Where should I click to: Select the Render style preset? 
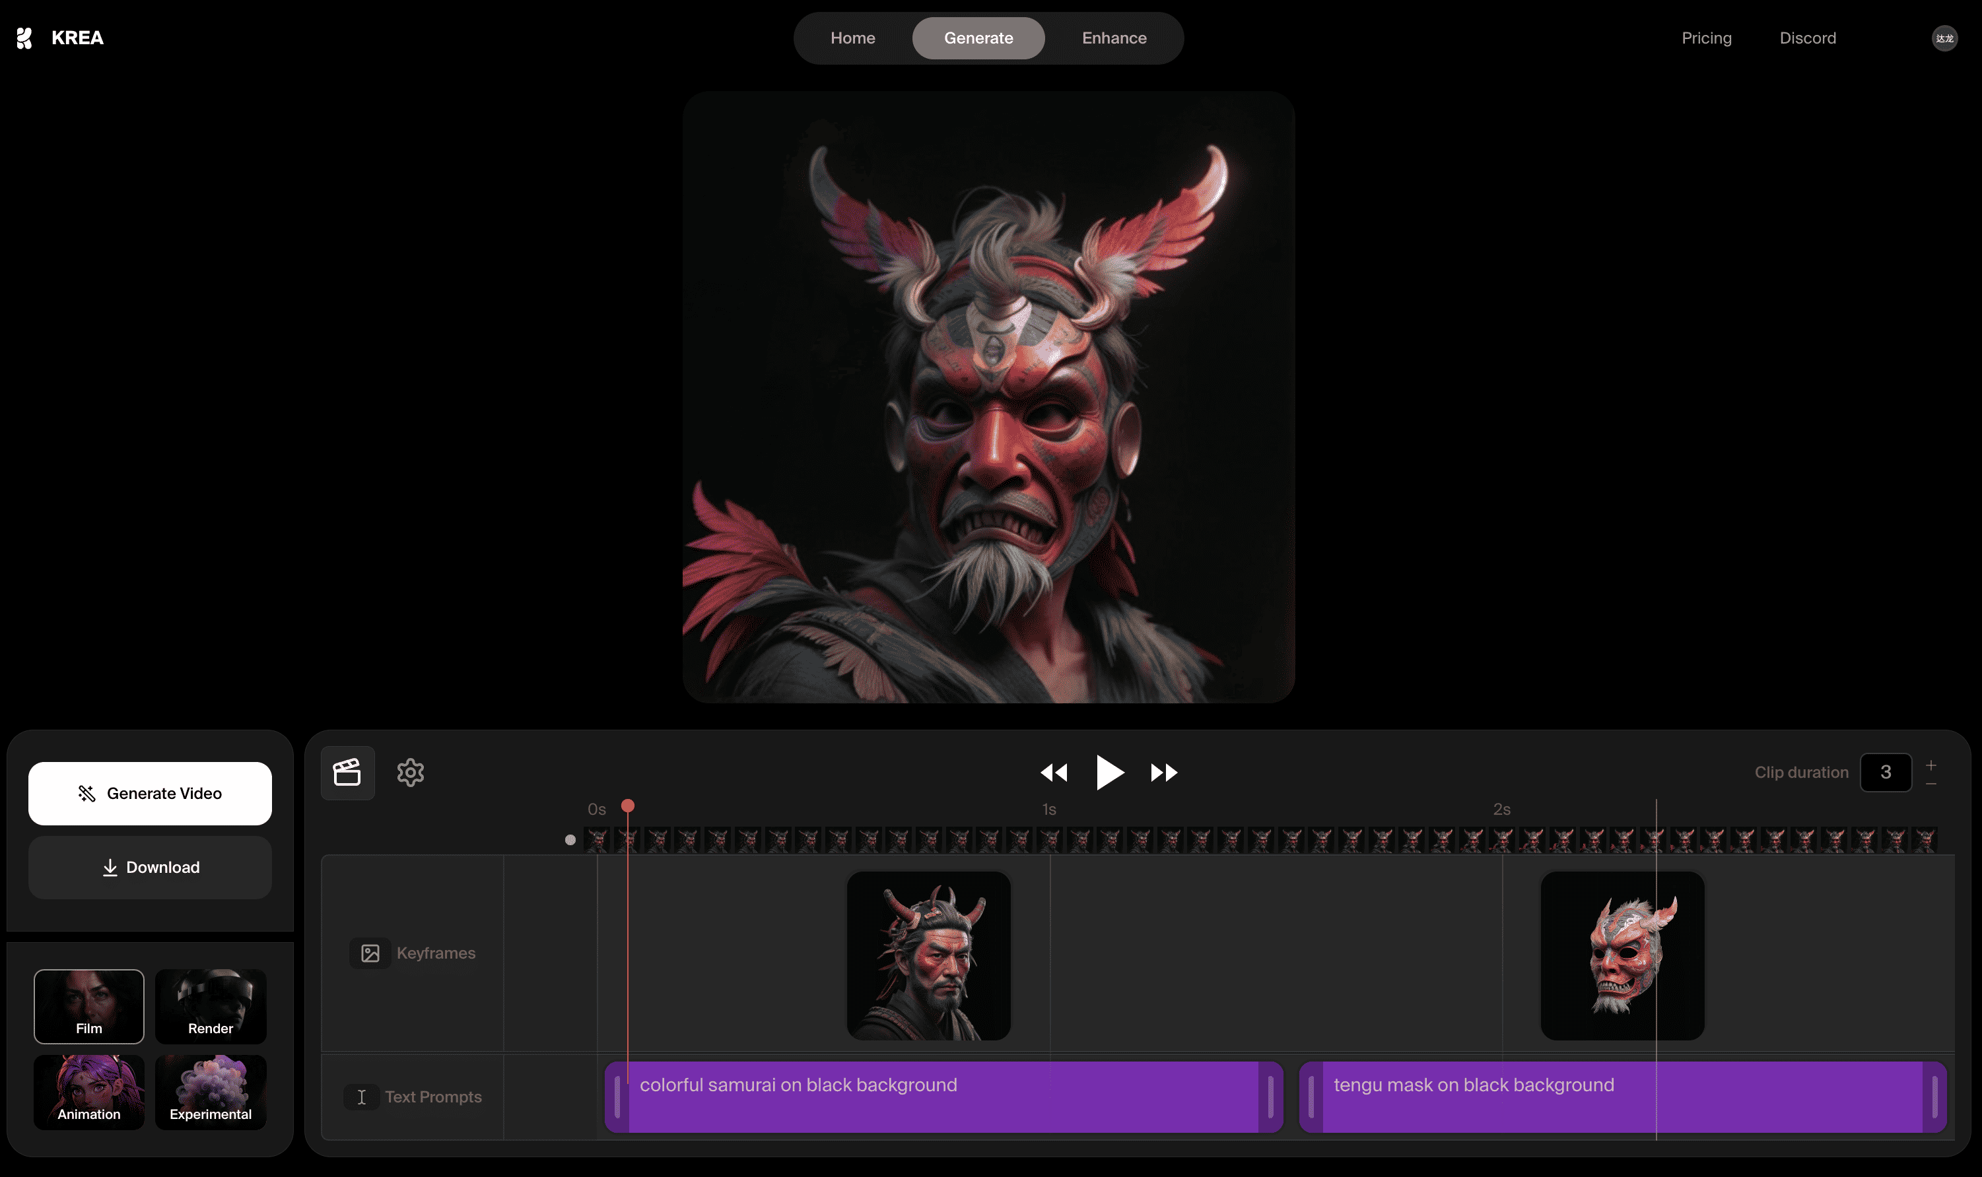211,1005
